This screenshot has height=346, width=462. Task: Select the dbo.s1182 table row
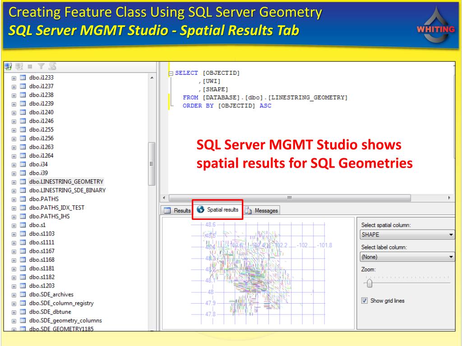coord(42,277)
